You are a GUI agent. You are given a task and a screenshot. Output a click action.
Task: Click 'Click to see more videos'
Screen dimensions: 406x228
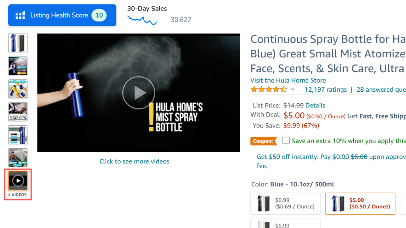coord(134,161)
